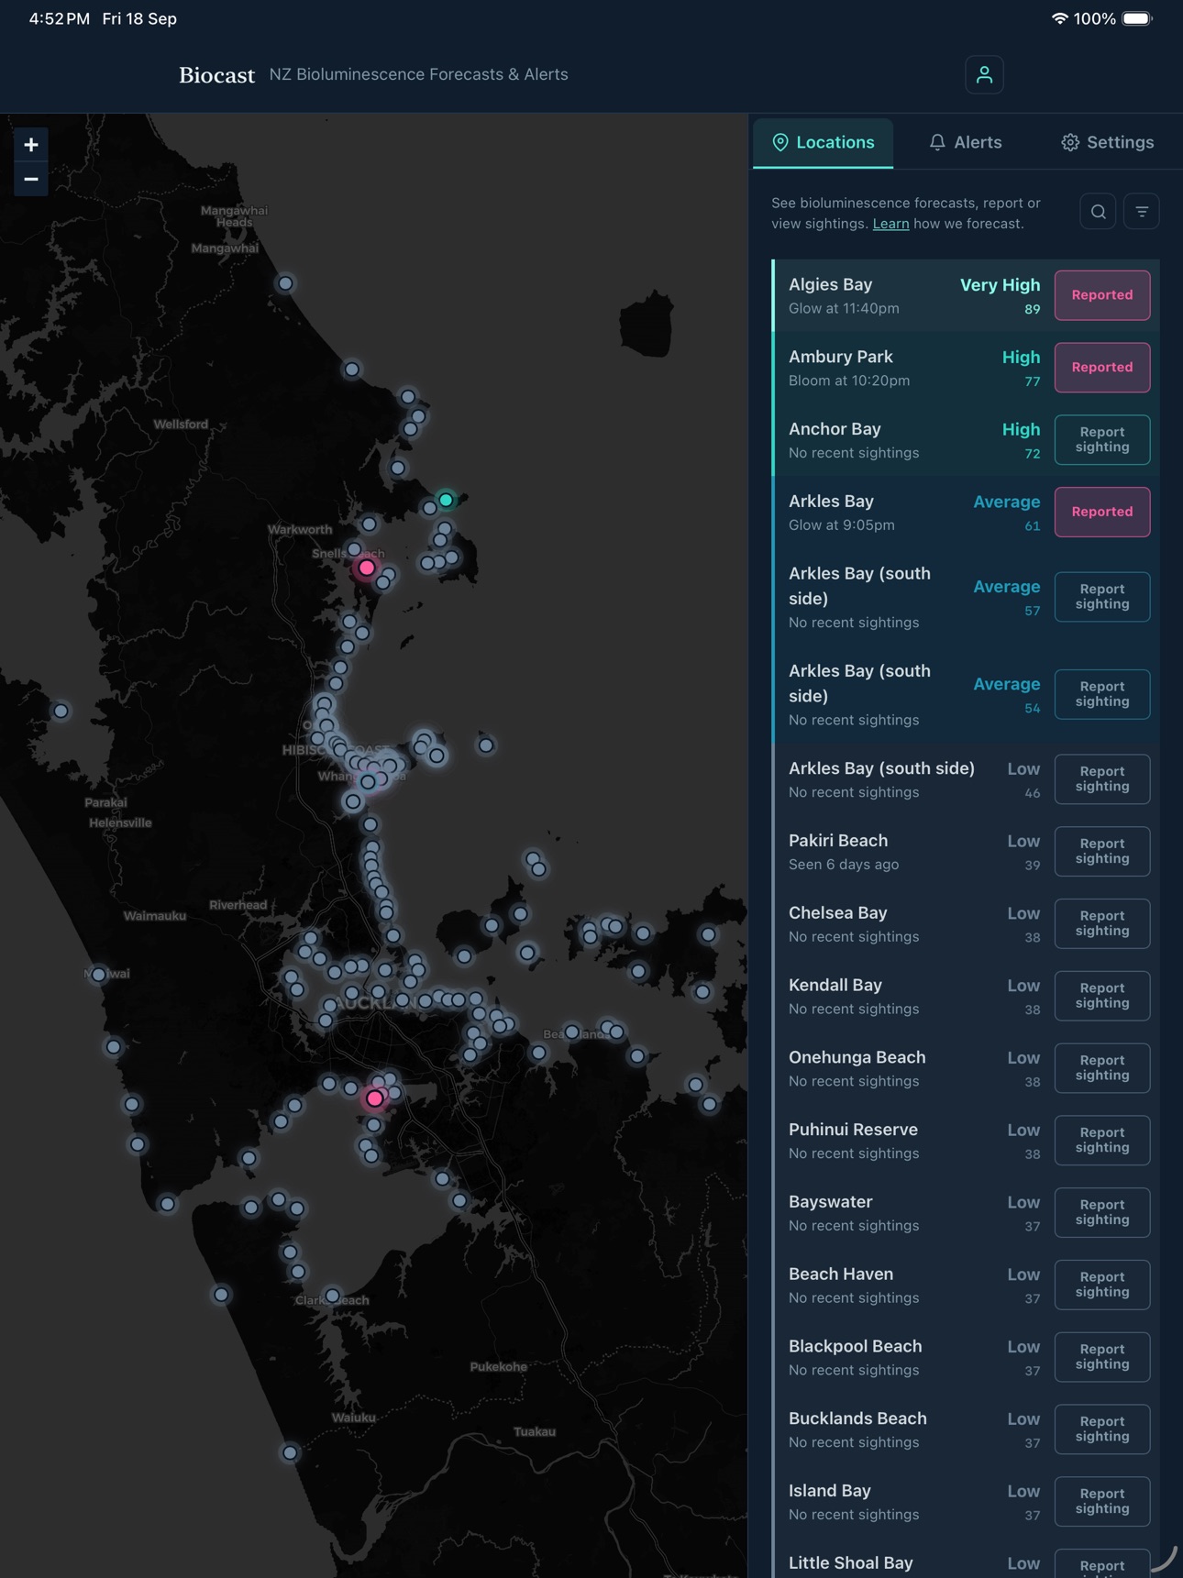Report a sighting at Island Bay
Image resolution: width=1183 pixels, height=1578 pixels.
pos(1102,1501)
